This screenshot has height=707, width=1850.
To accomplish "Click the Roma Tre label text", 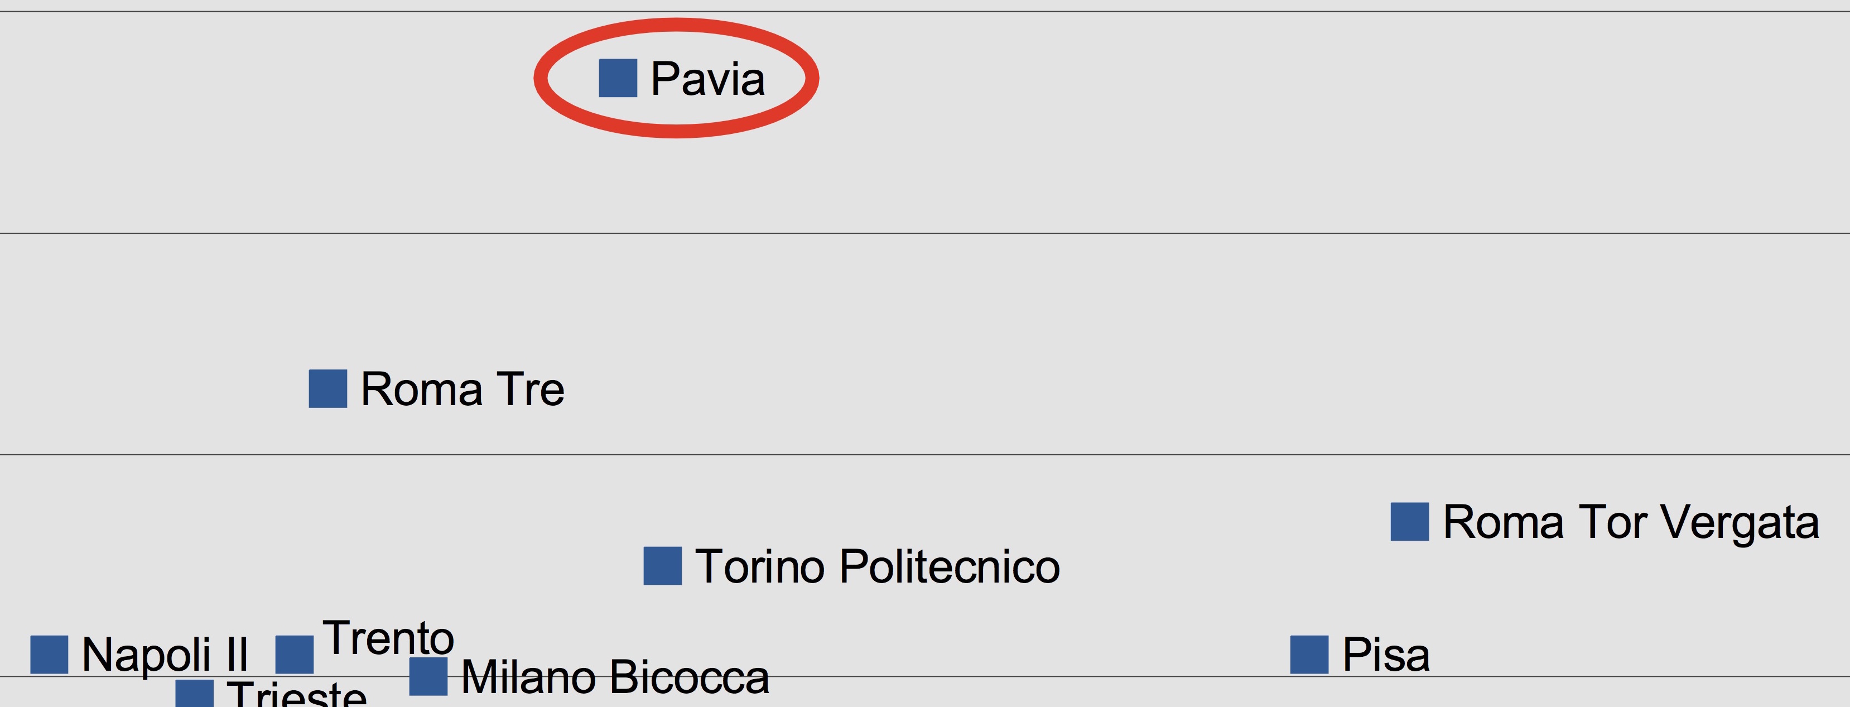I will click(x=463, y=389).
